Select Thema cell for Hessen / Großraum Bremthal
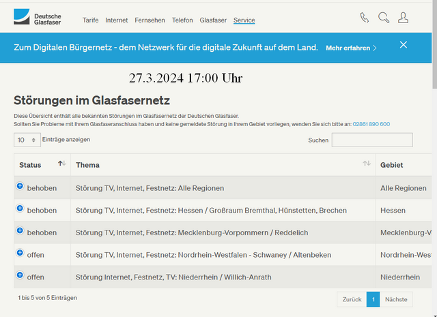This screenshot has width=437, height=317. pos(223,210)
